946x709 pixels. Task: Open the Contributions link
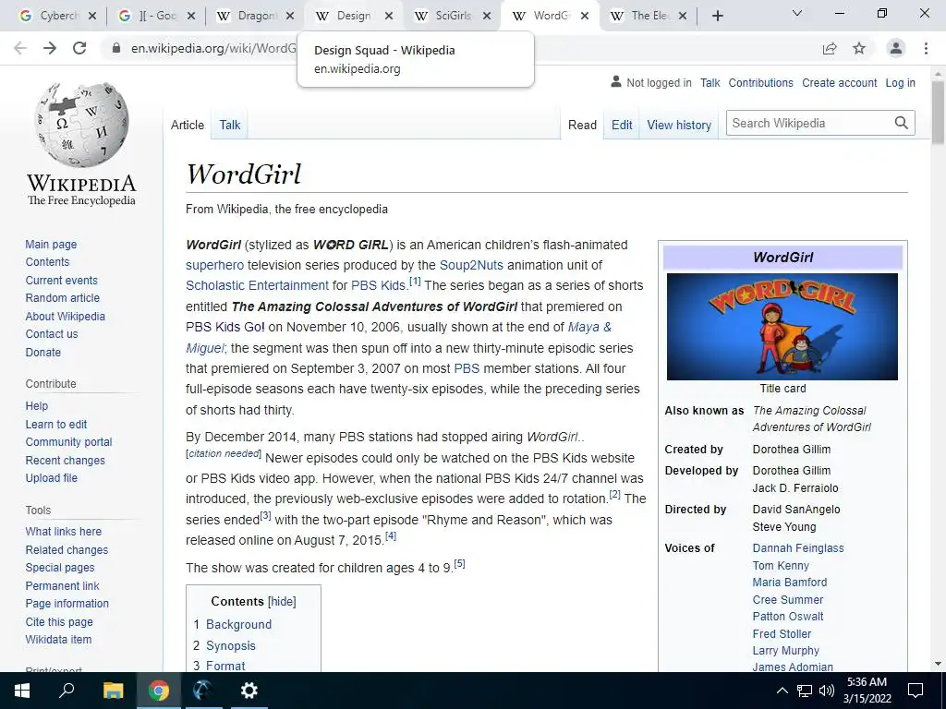click(x=761, y=82)
